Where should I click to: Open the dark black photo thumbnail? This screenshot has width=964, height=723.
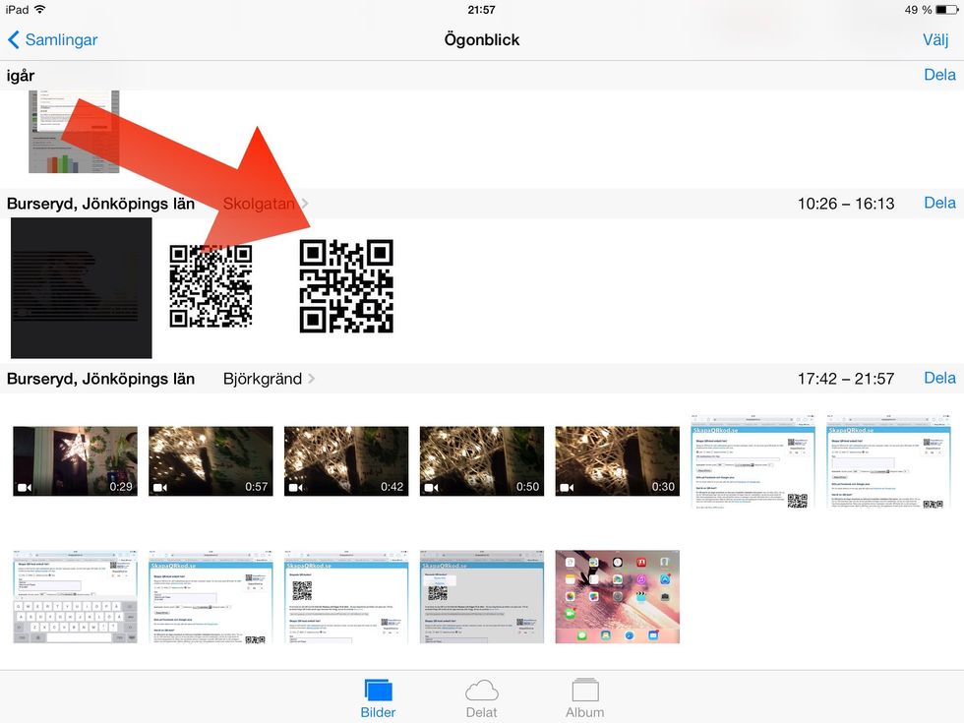point(81,287)
